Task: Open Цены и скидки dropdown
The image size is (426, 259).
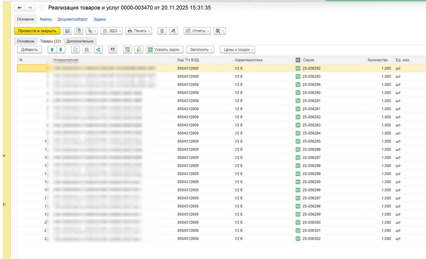Action: pyautogui.click(x=237, y=49)
